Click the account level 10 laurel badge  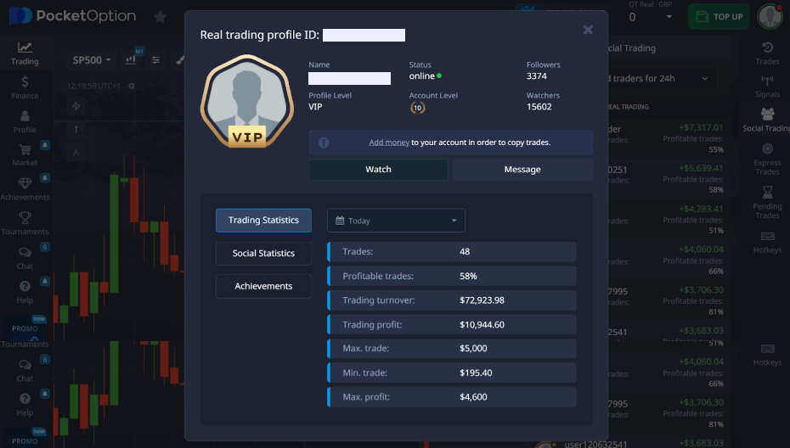417,107
